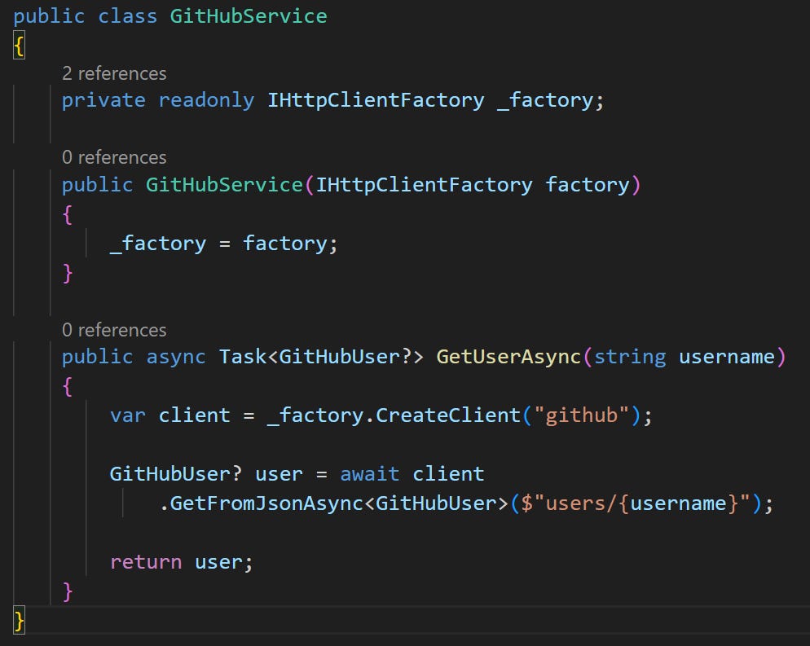The image size is (810, 646).
Task: Open the '0 references' link above the constructor
Action: 113,156
